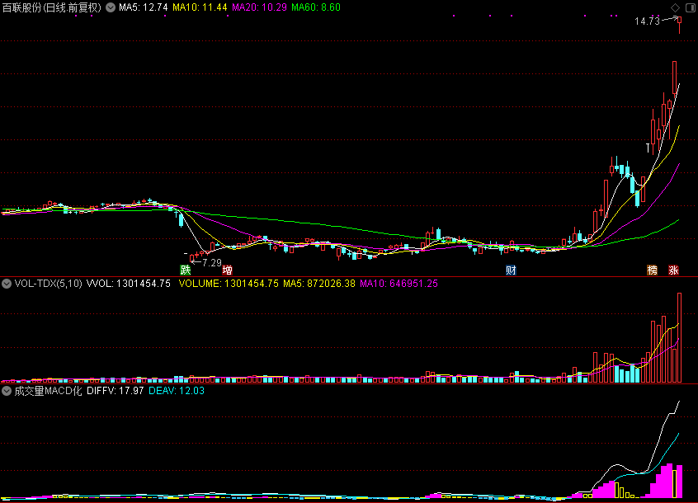Open the dropdown next to 百联股份 title
This screenshot has height=503, width=698.
[111, 7]
